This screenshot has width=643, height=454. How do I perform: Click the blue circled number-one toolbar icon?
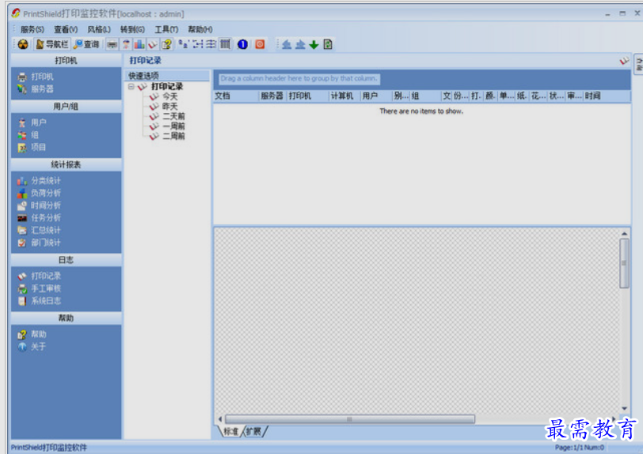242,44
